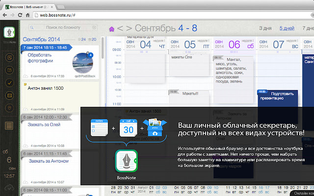Switch calendar to 3 дня view

click(x=265, y=28)
